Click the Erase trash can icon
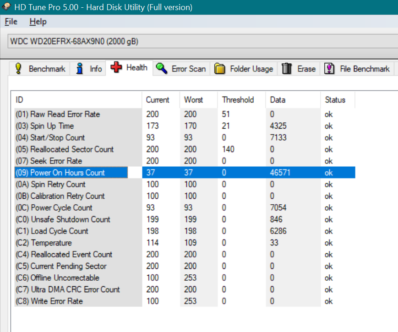 [287, 69]
